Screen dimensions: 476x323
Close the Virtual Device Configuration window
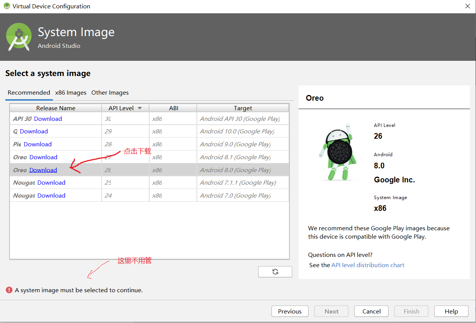(x=468, y=6)
